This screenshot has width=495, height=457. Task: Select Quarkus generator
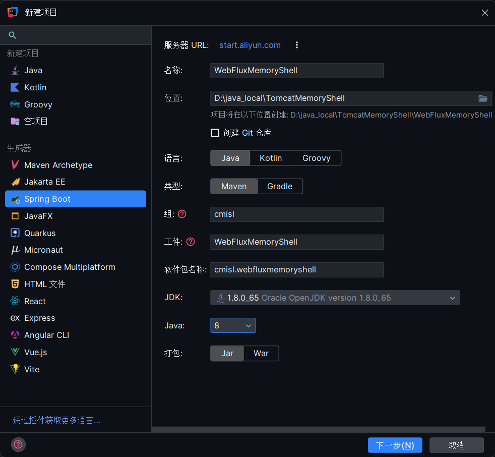[76, 233]
